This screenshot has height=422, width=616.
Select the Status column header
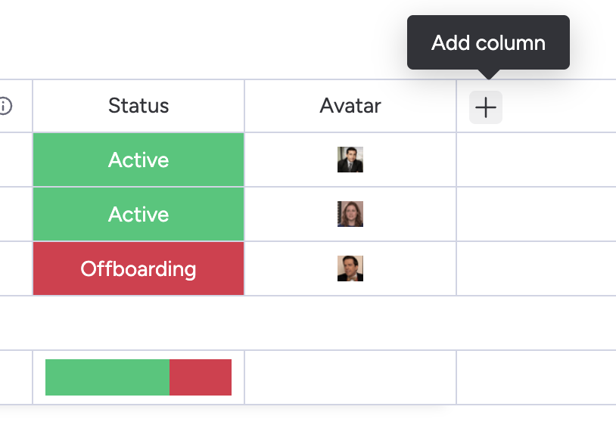coord(138,106)
